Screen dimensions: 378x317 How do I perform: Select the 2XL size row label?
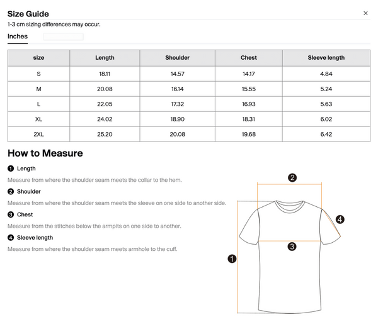[x=38, y=135]
